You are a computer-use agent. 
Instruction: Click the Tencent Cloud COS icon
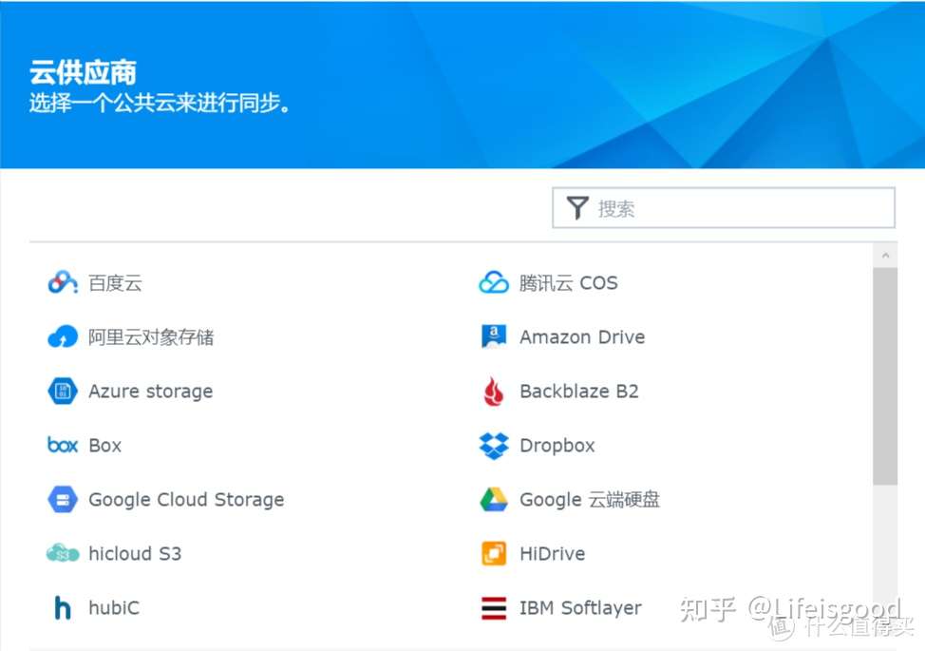[x=494, y=282]
